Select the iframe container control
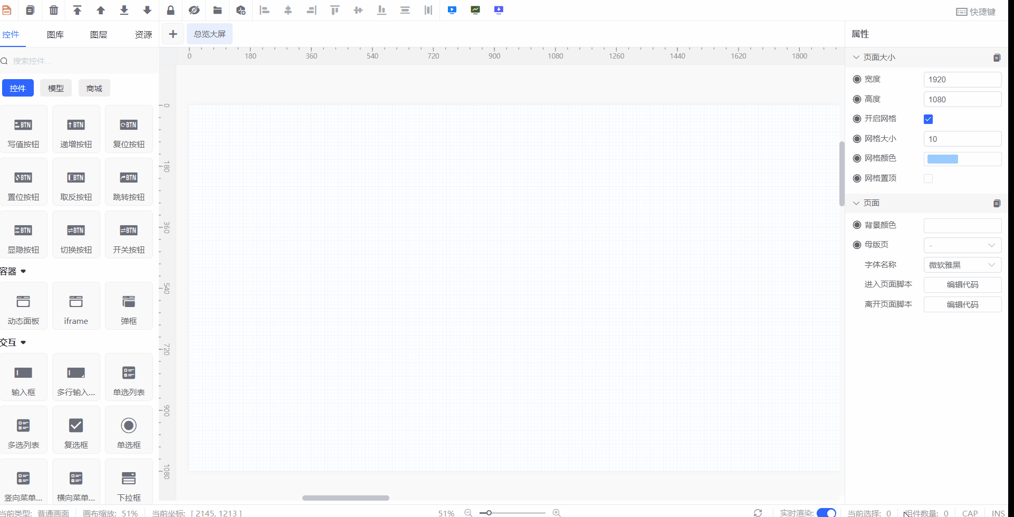1014x517 pixels. 75,306
